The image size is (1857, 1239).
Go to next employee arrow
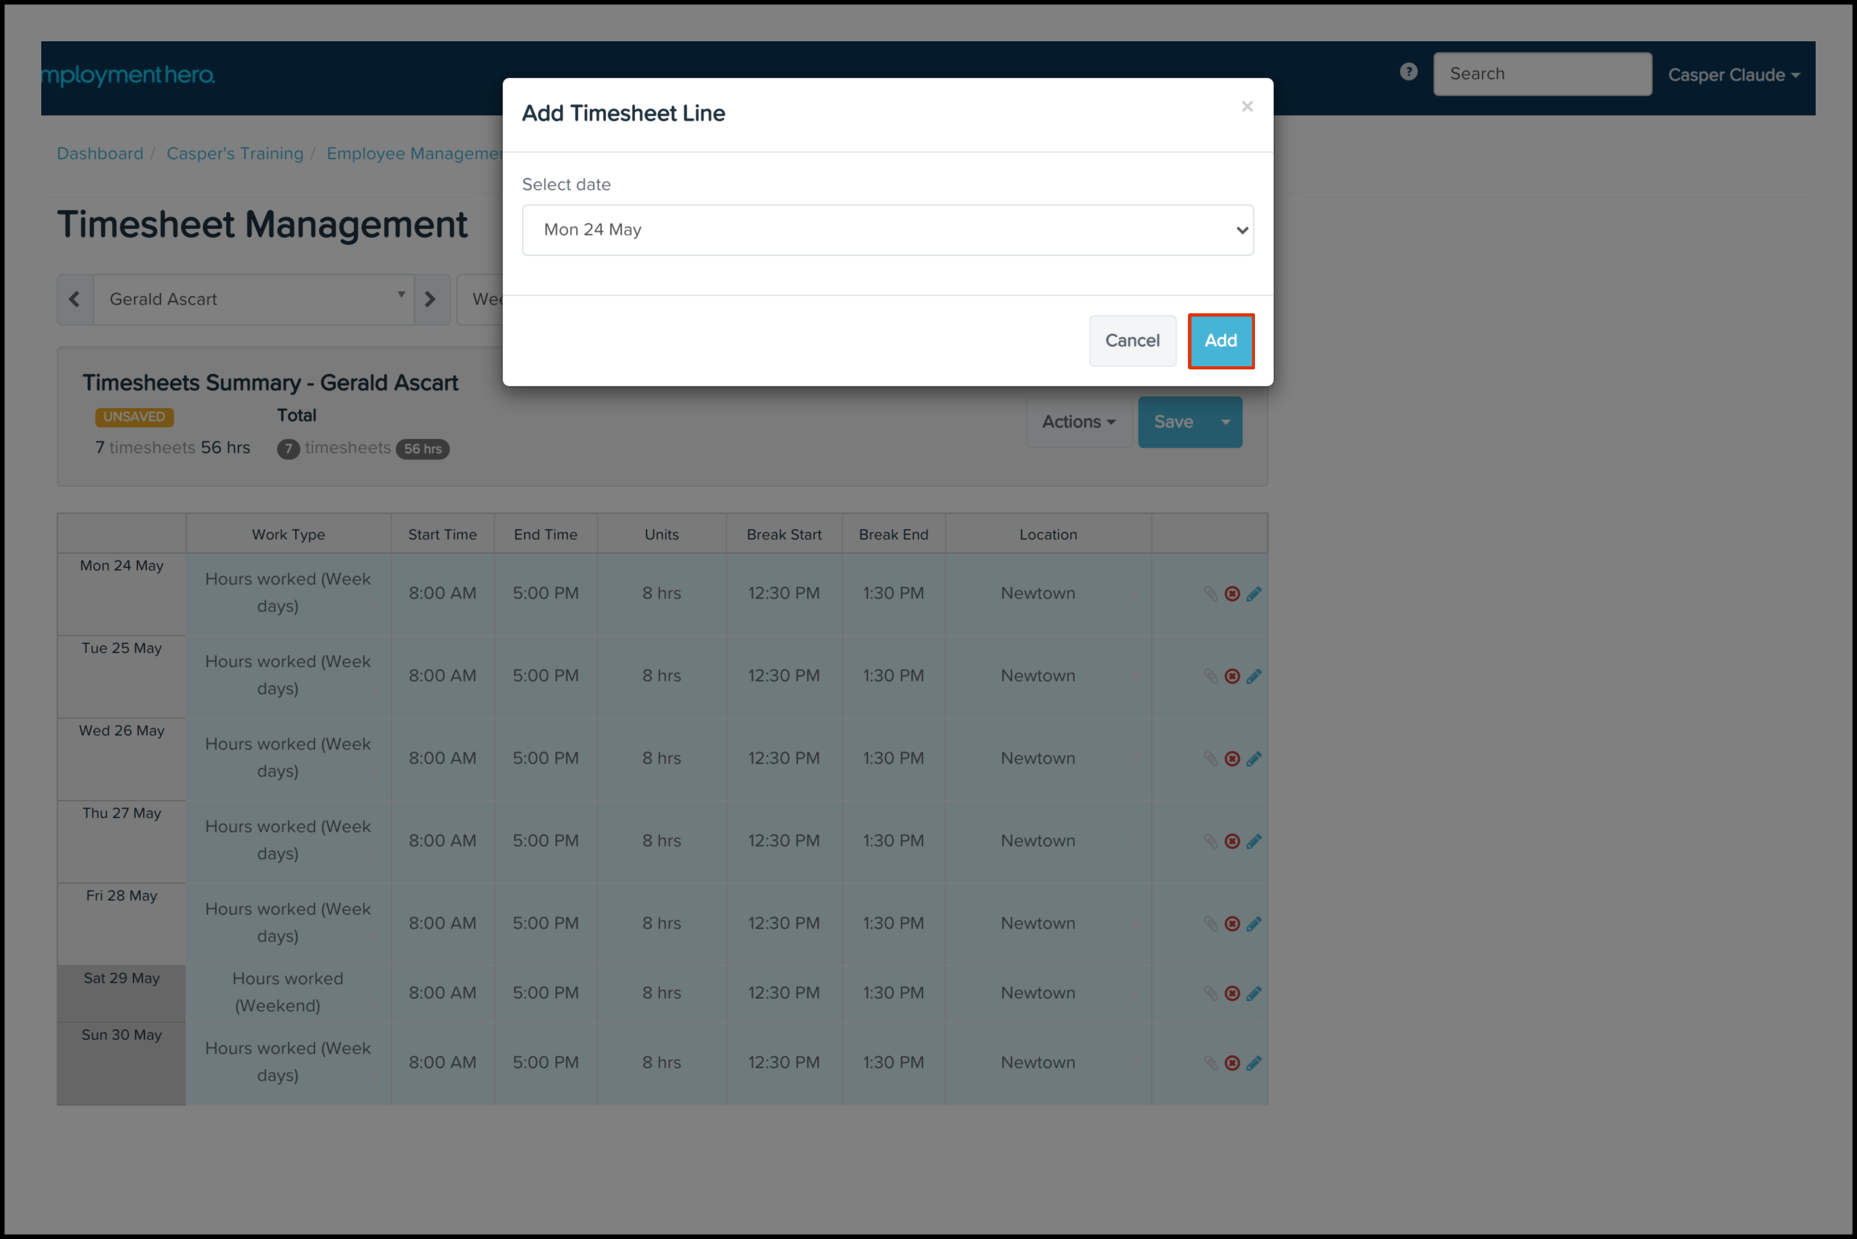431,300
